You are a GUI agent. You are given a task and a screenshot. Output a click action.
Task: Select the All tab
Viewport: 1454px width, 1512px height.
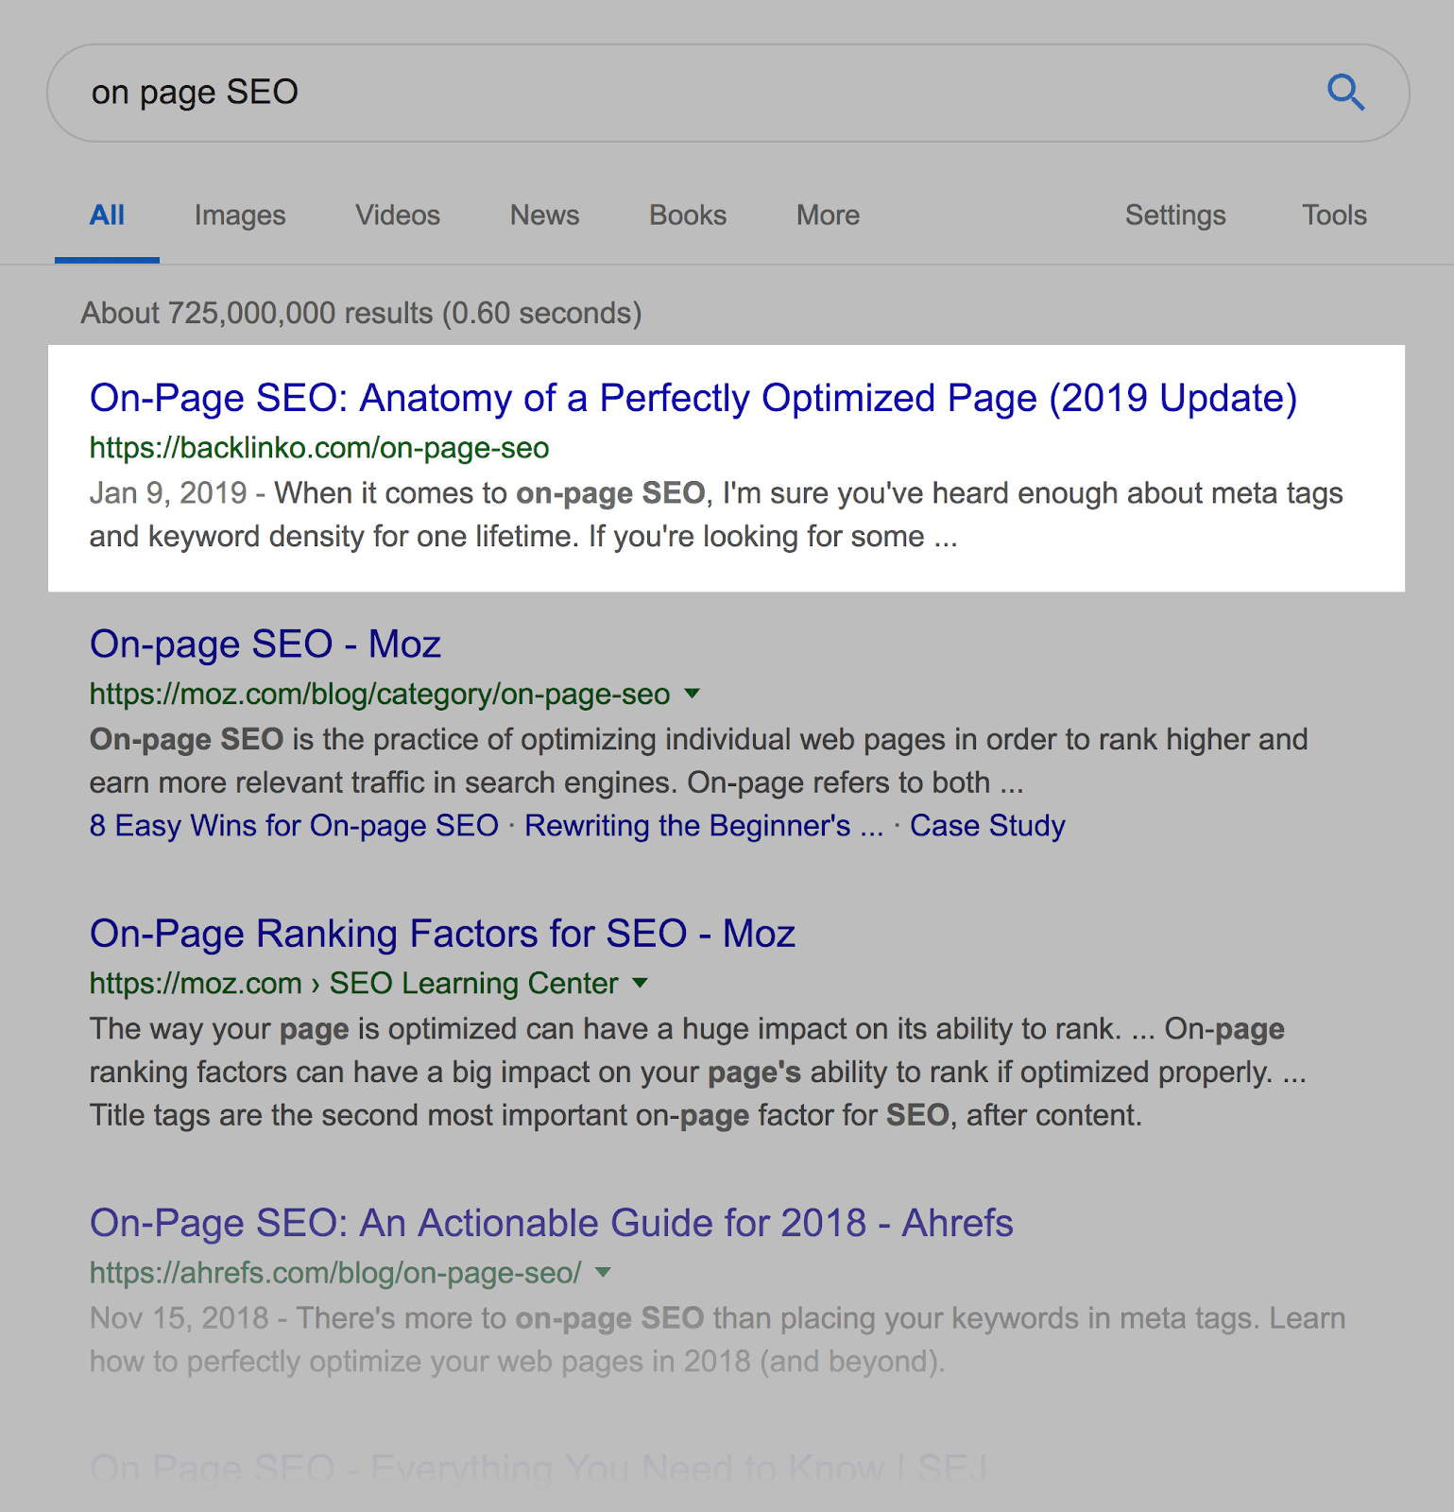pyautogui.click(x=107, y=215)
